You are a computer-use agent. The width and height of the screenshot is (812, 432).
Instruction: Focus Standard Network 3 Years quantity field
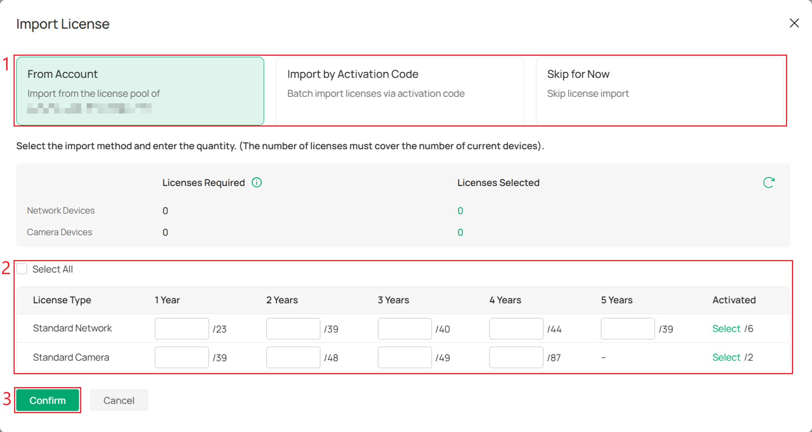coord(405,328)
